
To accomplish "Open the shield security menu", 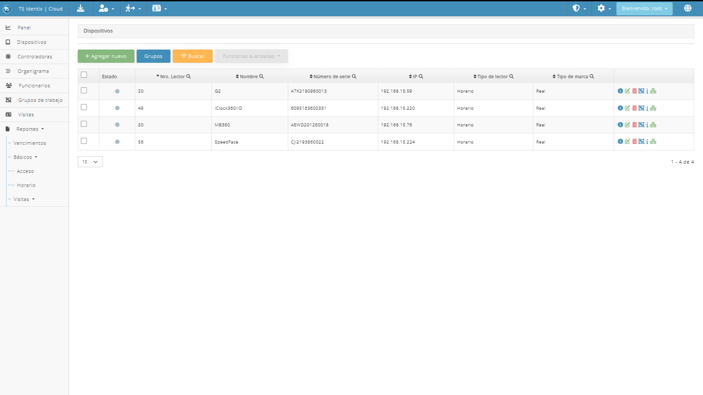I will [x=579, y=8].
